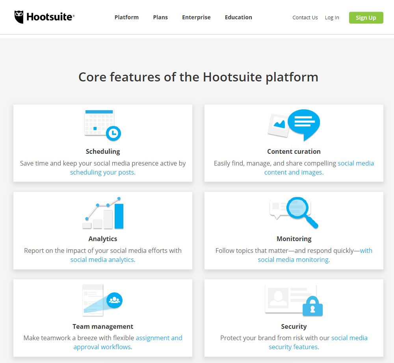Follow the 'social media analytics' link
394x363 pixels.
tap(103, 260)
